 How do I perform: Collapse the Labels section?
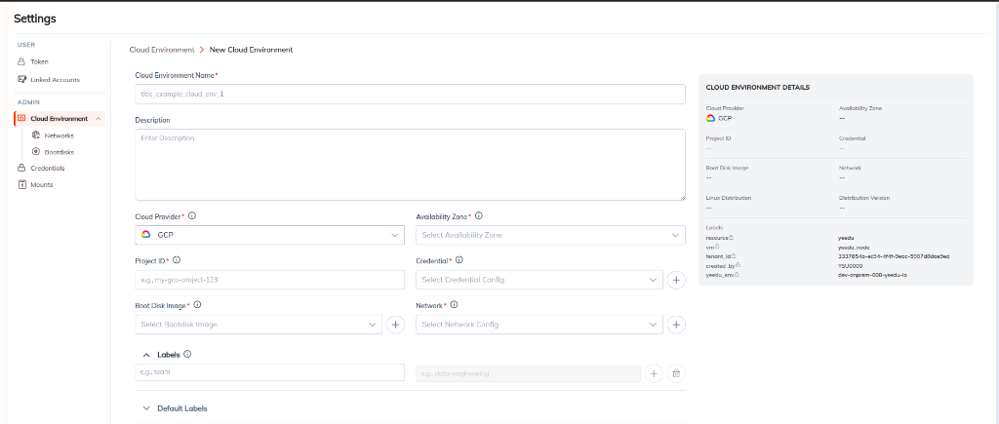coord(146,355)
